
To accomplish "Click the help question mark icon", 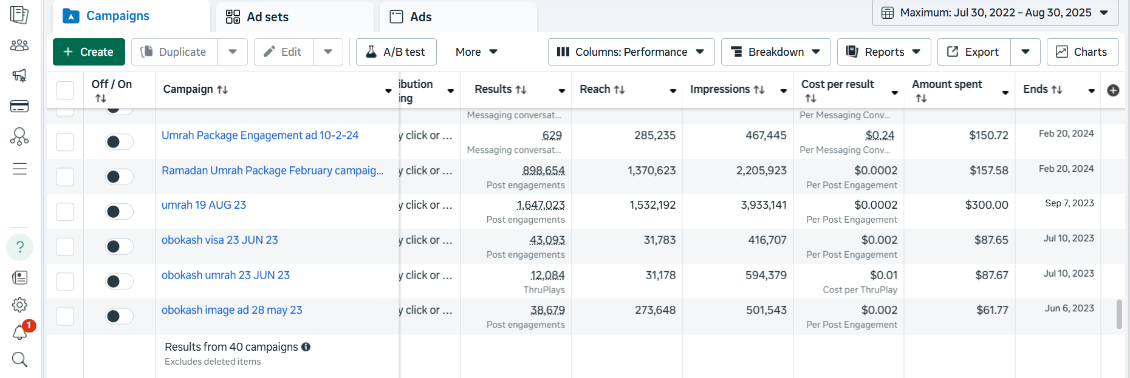I will point(19,247).
